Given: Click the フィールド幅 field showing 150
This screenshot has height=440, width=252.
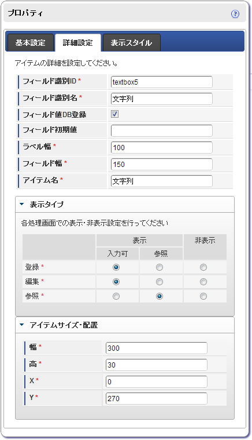Looking at the screenshot, I should point(162,165).
